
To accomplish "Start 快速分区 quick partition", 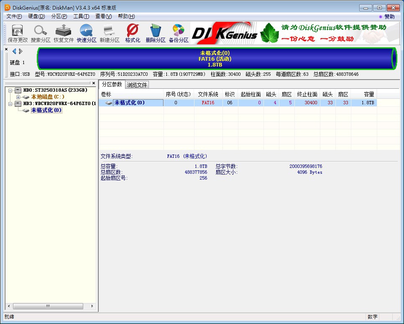I will click(x=87, y=33).
